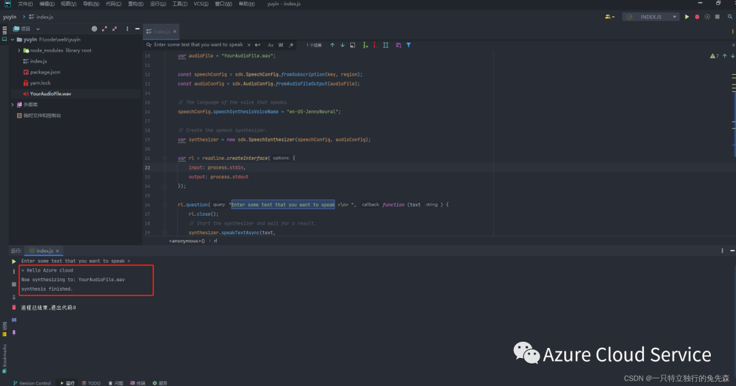
Task: Toggle Regex option in find bar
Action: click(291, 45)
